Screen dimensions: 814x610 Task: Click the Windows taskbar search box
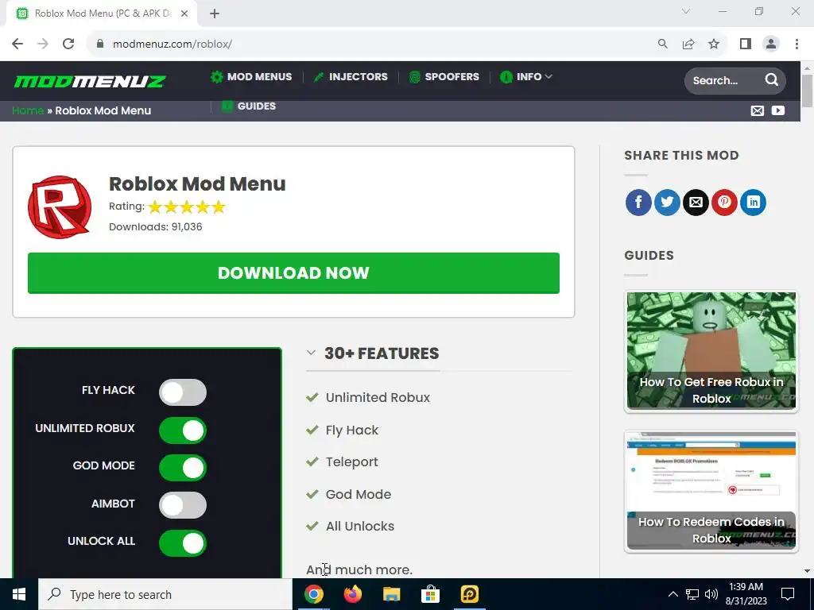point(165,594)
